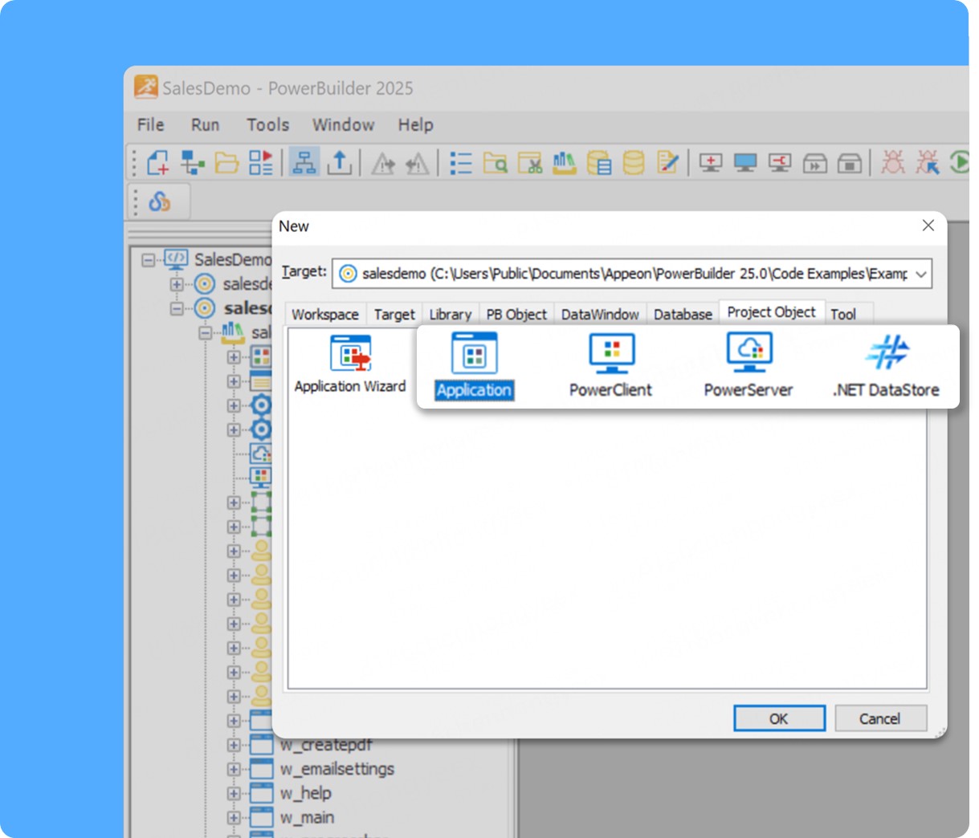Click the Skip toolbar icon
Screen dimensions: 979x838
click(x=815, y=163)
